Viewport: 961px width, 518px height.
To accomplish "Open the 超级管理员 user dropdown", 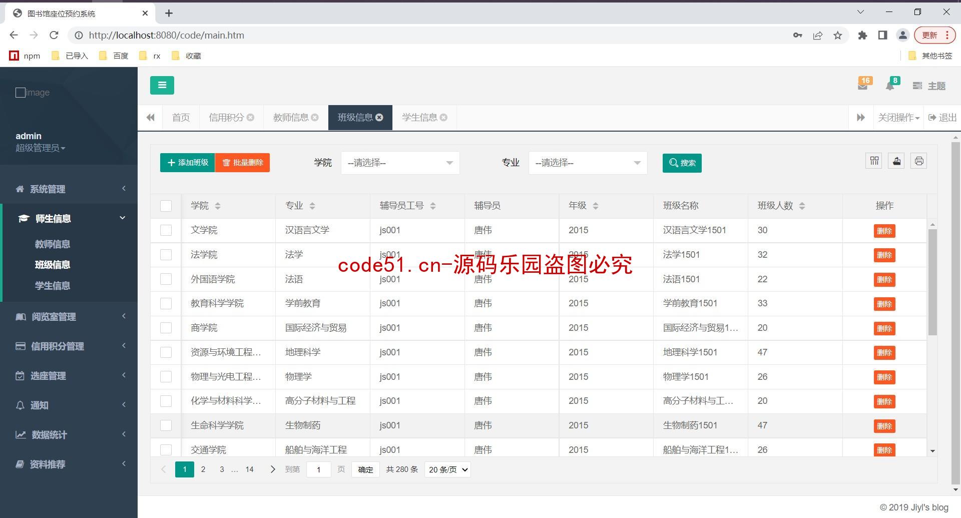I will pos(40,148).
